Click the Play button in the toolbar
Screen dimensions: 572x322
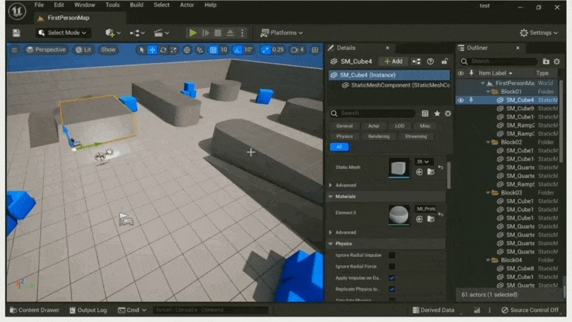[x=192, y=33]
